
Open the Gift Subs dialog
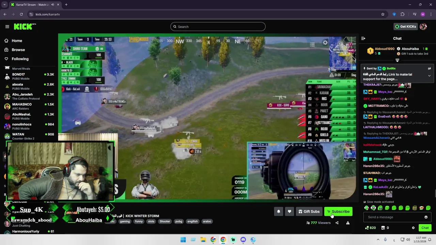click(309, 212)
